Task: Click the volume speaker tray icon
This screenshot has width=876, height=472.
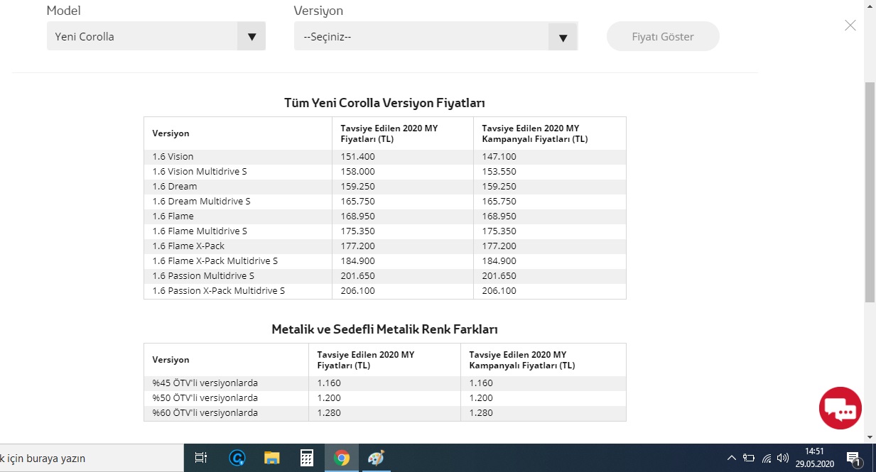Action: [784, 459]
